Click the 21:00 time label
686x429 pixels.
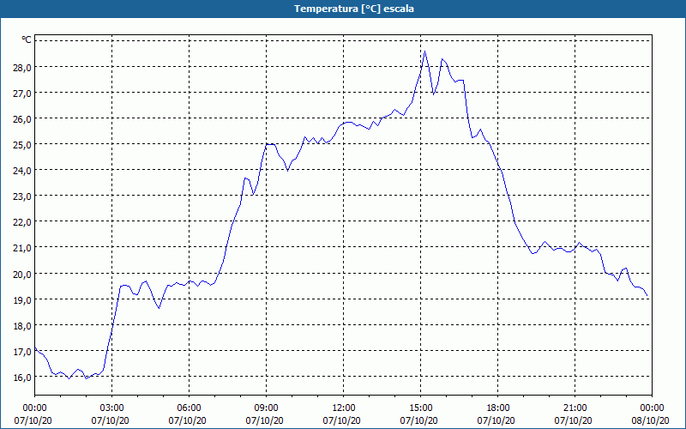tap(575, 408)
